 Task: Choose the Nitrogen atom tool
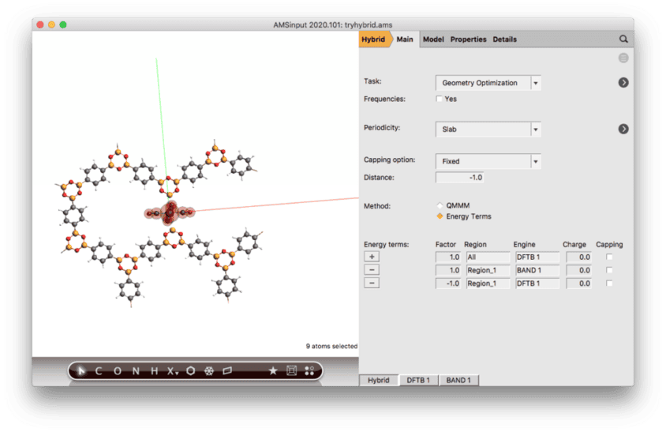(137, 370)
